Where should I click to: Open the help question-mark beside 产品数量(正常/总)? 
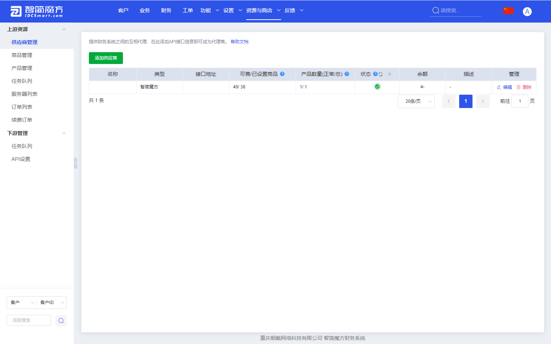(347, 74)
